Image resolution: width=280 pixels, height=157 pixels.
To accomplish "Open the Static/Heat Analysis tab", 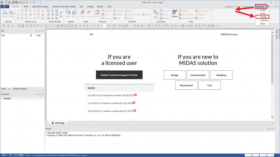I will (40, 7).
